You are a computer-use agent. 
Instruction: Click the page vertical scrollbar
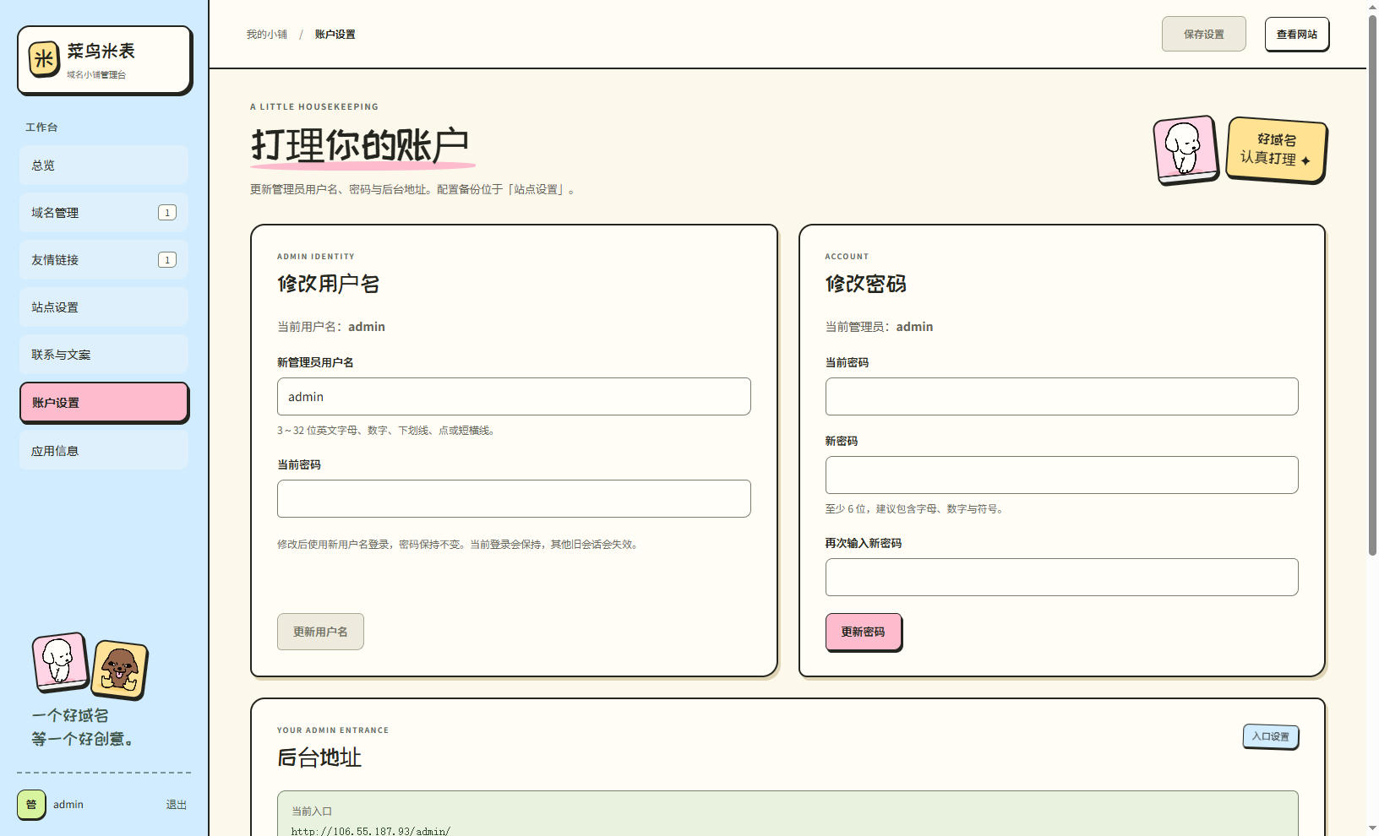[1373, 285]
